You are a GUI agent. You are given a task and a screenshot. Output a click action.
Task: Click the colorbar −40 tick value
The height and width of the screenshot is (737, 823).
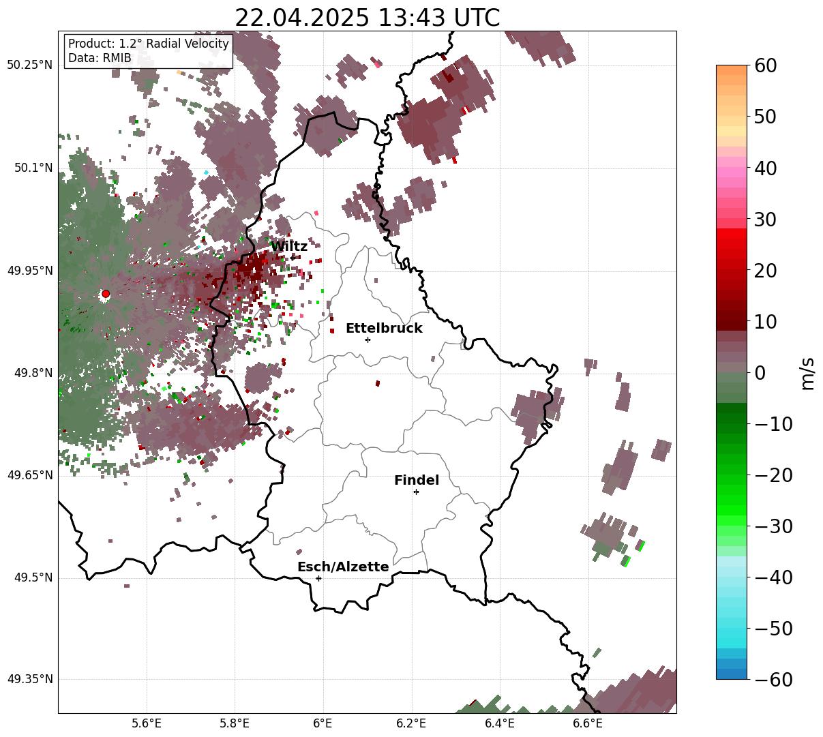[773, 577]
